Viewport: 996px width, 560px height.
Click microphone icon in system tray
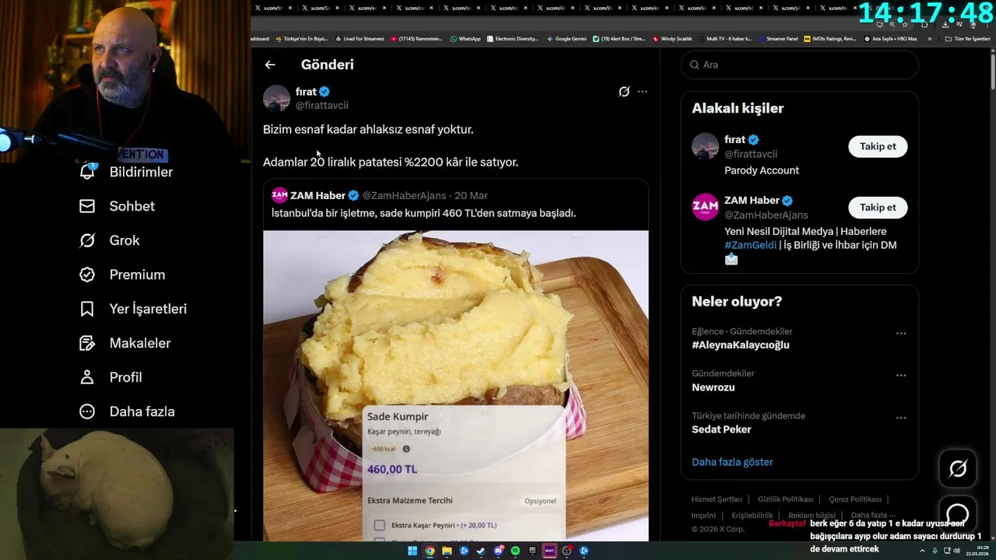point(935,551)
